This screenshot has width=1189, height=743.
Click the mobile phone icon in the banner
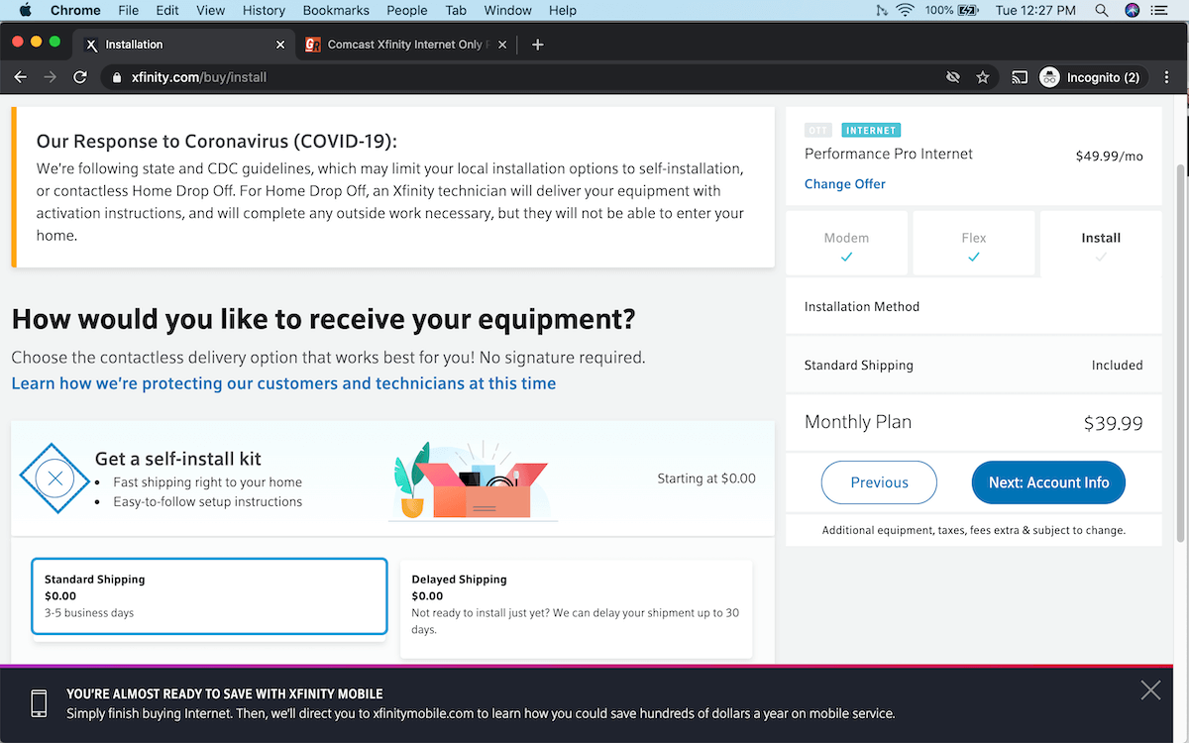pos(39,703)
